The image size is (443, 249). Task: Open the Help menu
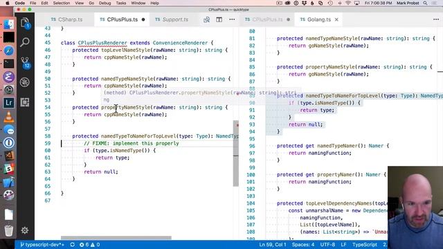(154, 3)
